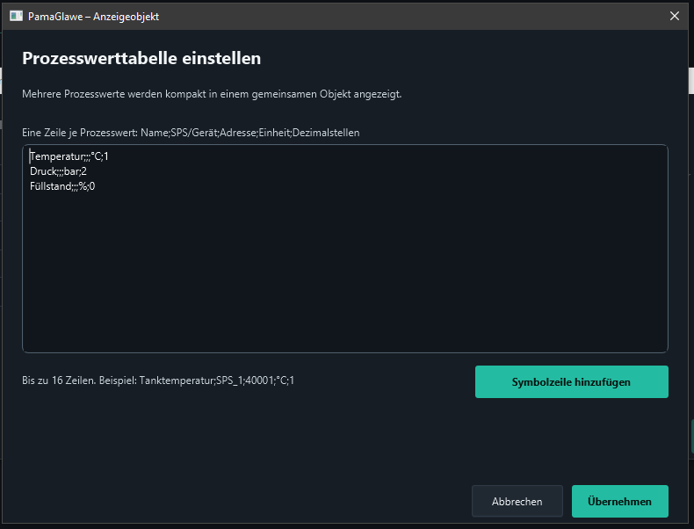Image resolution: width=694 pixels, height=529 pixels.
Task: Click the window title 'PamaGlawe – Anzeigeobjekt'
Action: 93,17
